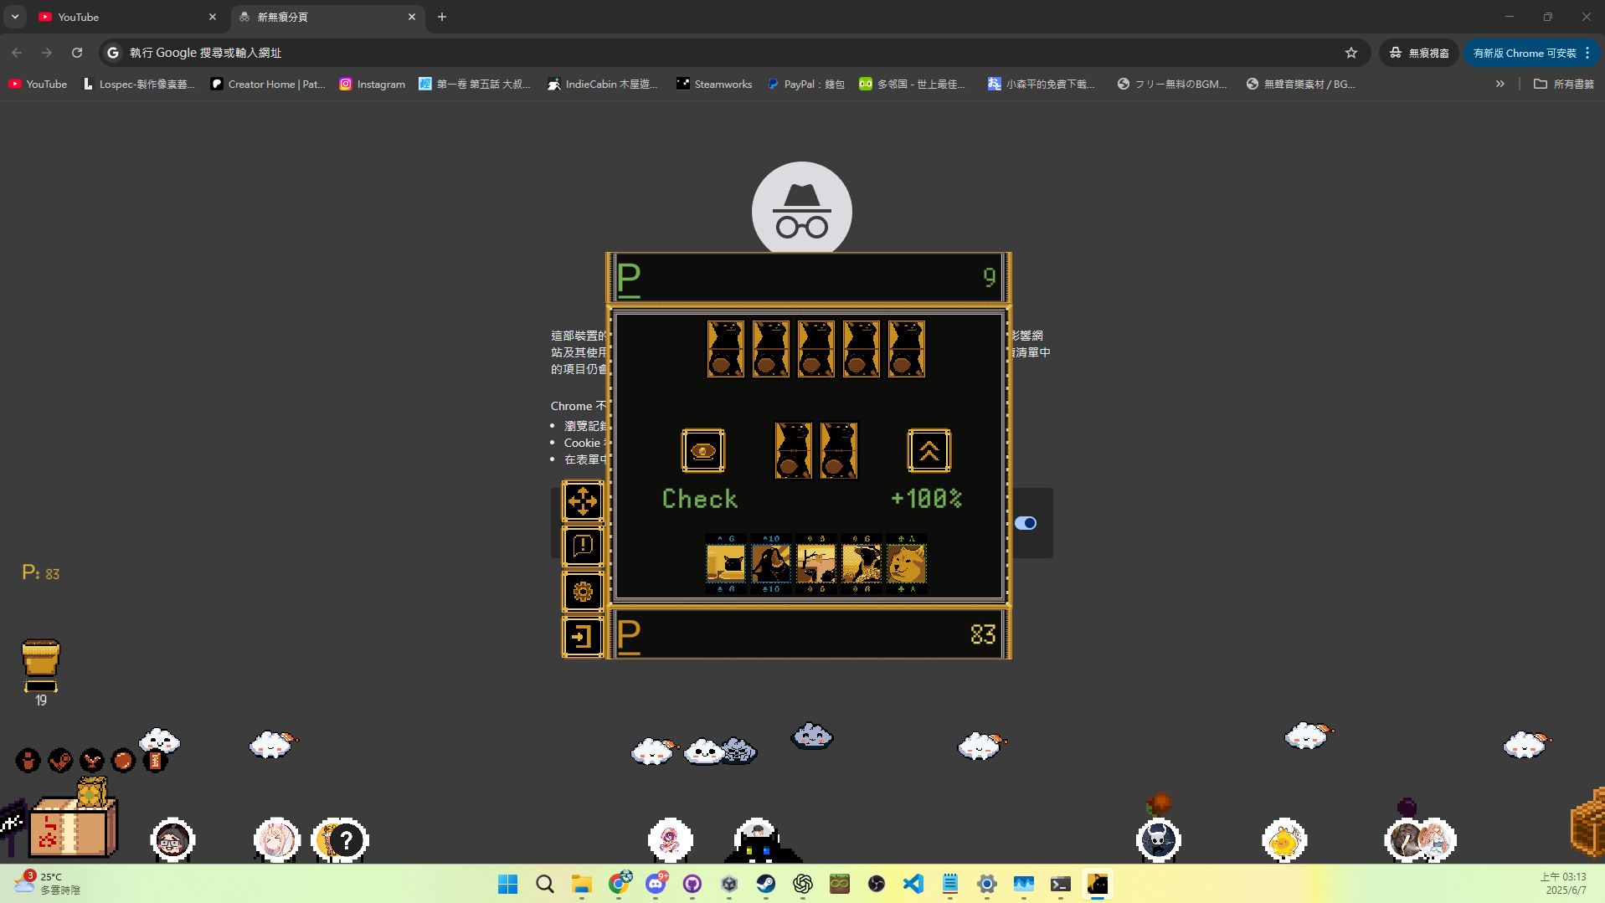Open the terminal from taskbar
Image resolution: width=1605 pixels, height=903 pixels.
[x=1061, y=884]
